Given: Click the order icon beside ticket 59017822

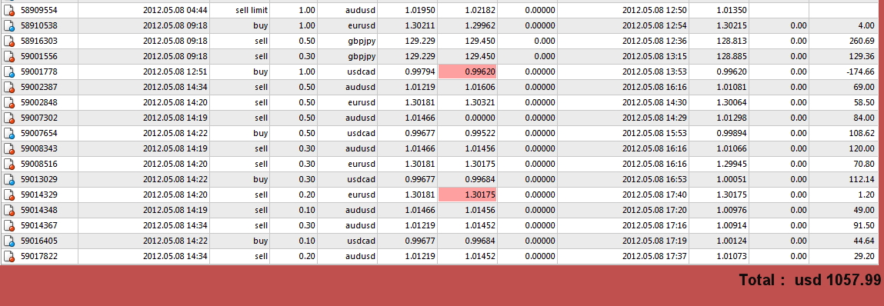Looking at the screenshot, I should (x=9, y=256).
